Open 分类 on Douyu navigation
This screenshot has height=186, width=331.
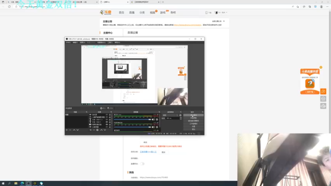142,13
